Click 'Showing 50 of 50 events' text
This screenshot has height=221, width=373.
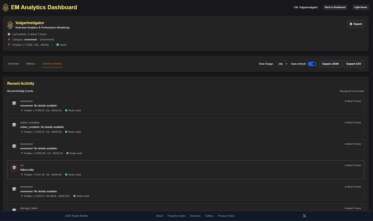coord(352,91)
